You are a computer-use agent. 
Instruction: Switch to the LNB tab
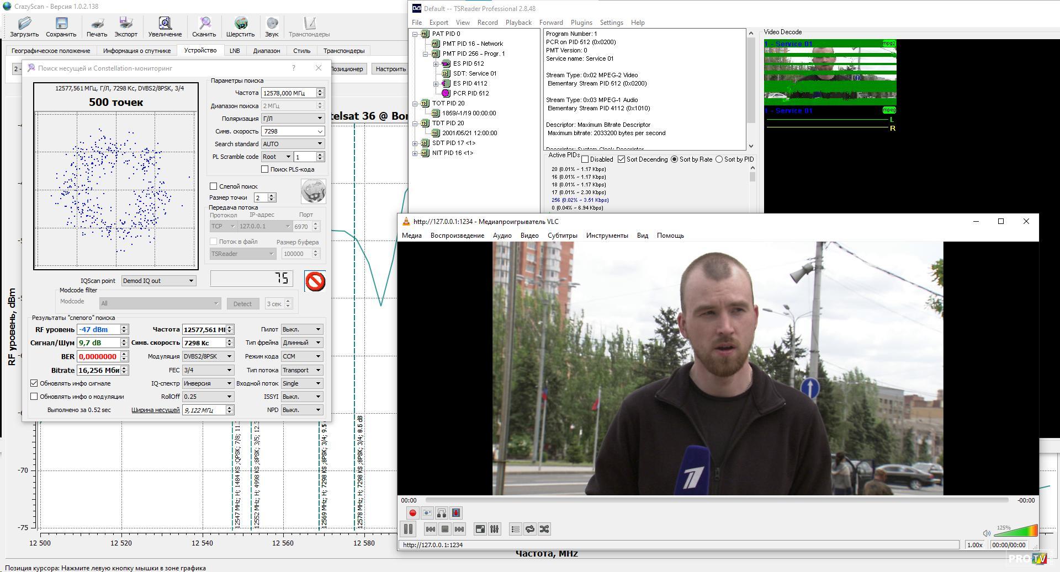click(235, 51)
